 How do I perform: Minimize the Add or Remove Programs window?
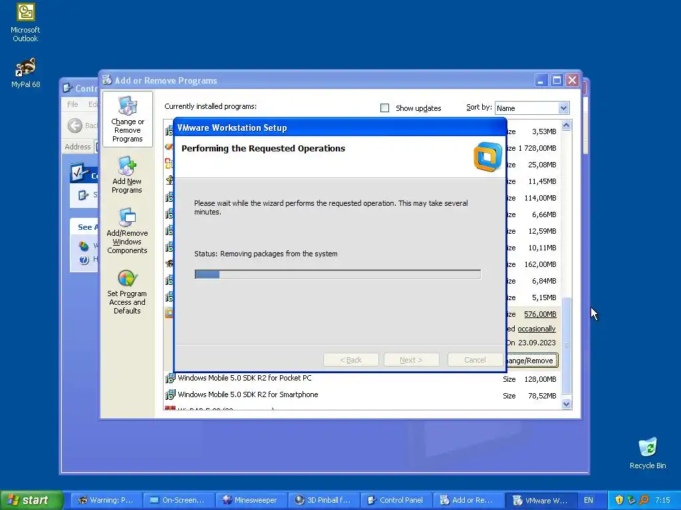[541, 80]
